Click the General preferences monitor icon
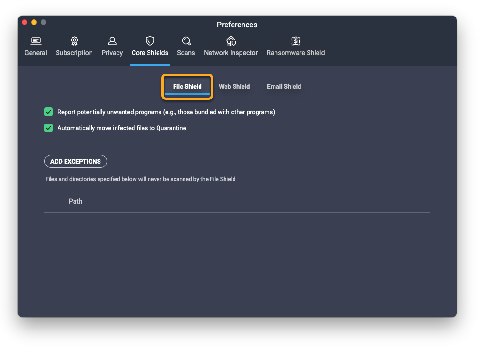This screenshot has height=347, width=484. (x=36, y=41)
